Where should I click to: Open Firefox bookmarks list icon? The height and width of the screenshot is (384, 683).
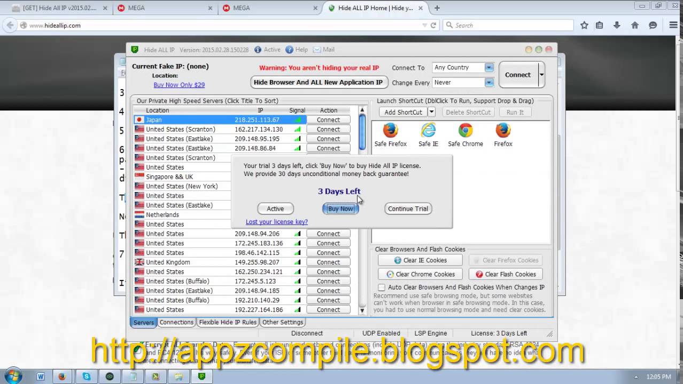(599, 25)
